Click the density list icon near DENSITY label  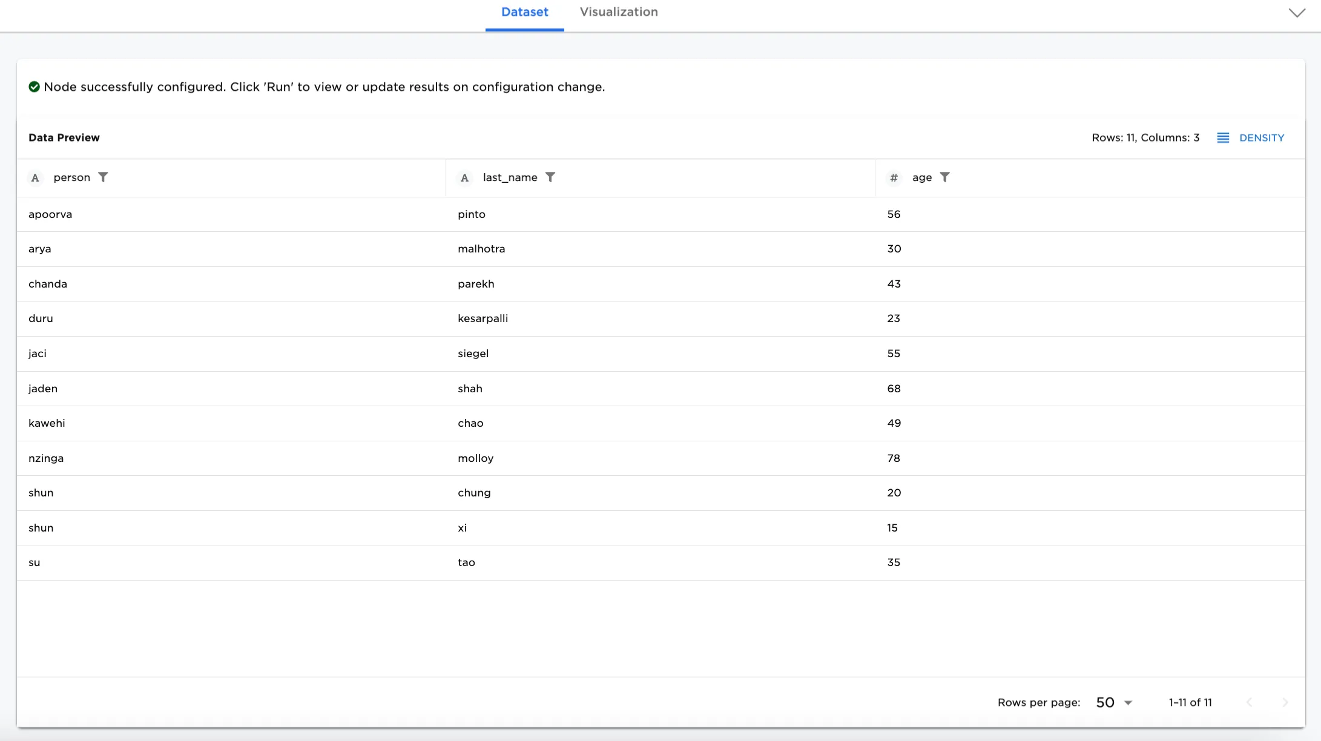click(x=1223, y=137)
